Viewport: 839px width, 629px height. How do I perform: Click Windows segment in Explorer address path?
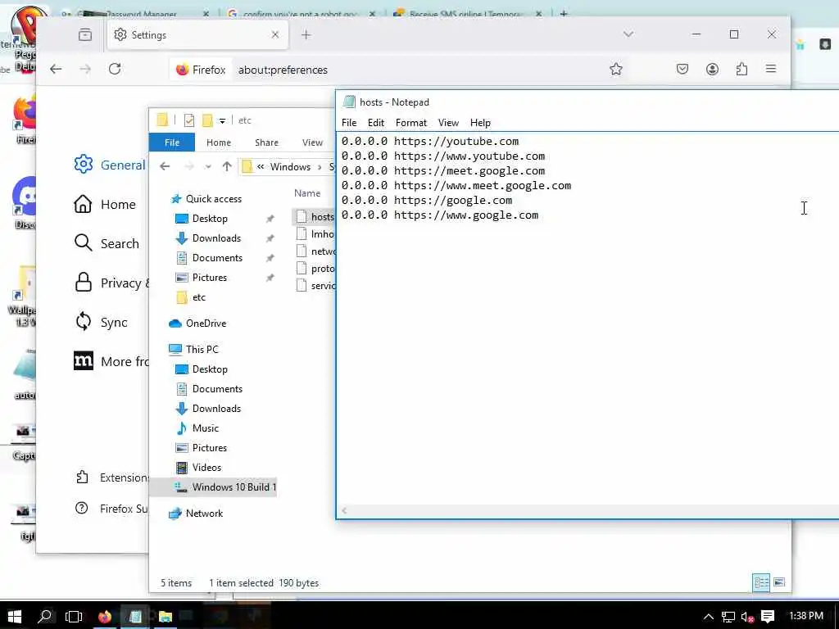click(290, 166)
